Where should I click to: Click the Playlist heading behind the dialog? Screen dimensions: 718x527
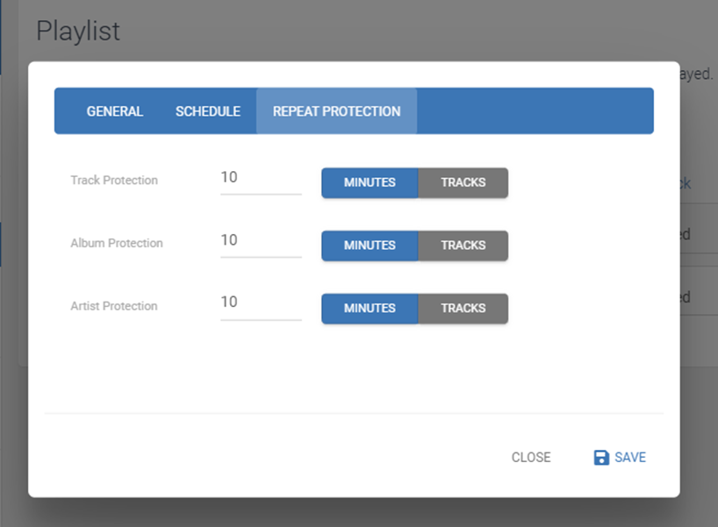[x=78, y=31]
